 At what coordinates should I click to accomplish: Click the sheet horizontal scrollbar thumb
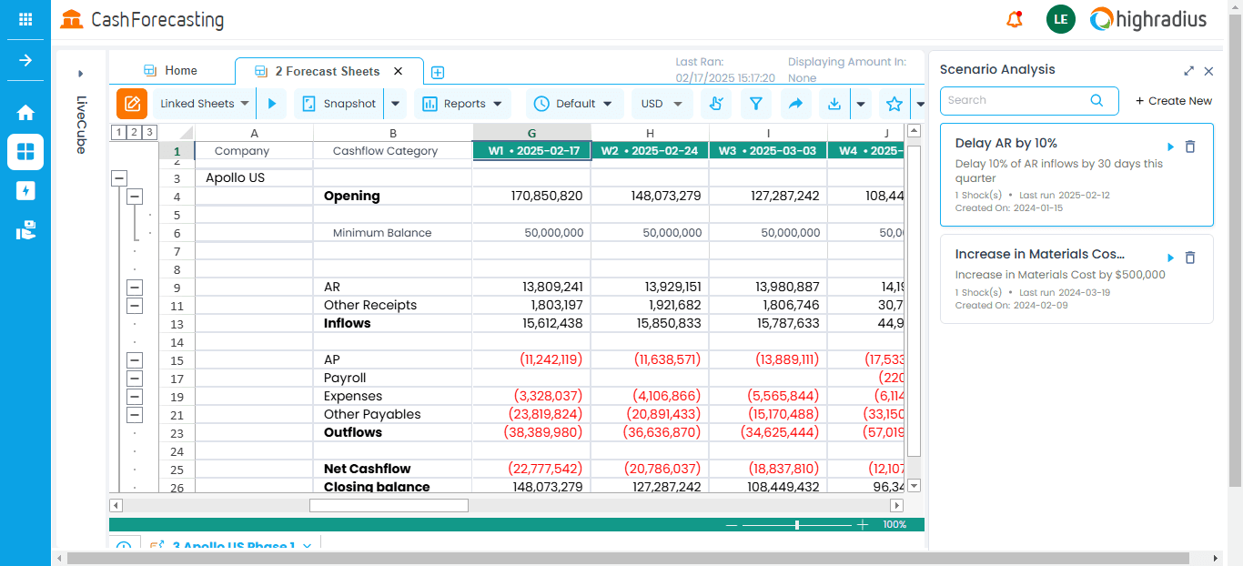pyautogui.click(x=389, y=505)
